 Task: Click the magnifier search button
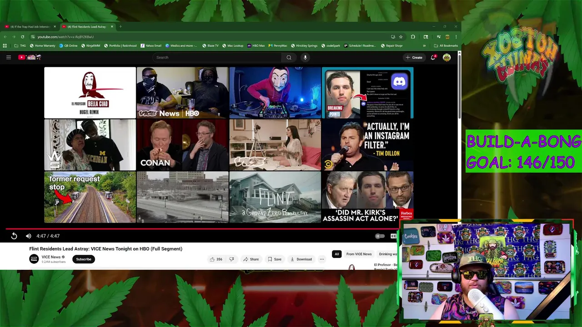pyautogui.click(x=289, y=57)
